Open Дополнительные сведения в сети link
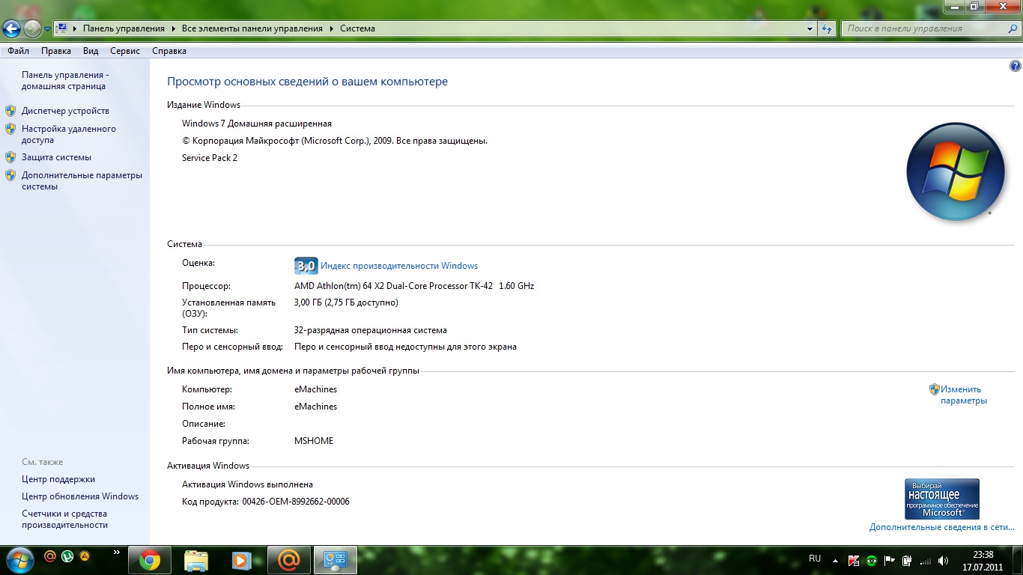Screen dimensions: 1023x575 point(942,527)
